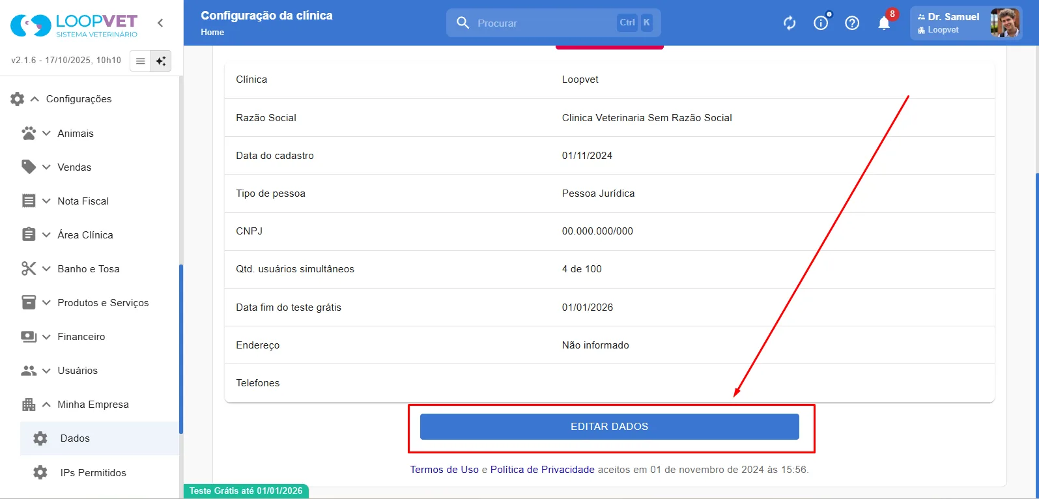The width and height of the screenshot is (1039, 499).
Task: Click the LoopVet logo
Action: 74,25
